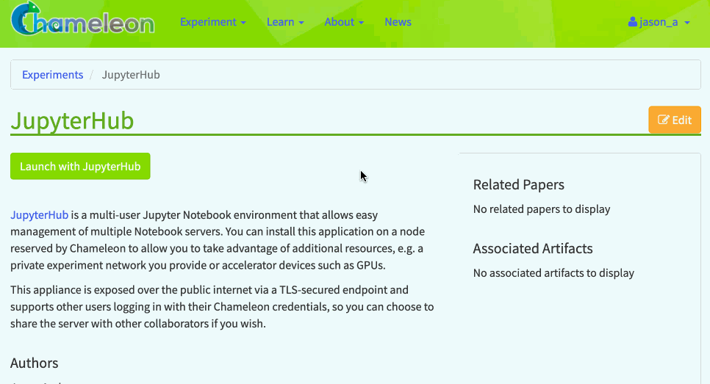Screen dimensions: 710x384
Task: Follow the JupyterHub link in description
Action: pyautogui.click(x=40, y=215)
